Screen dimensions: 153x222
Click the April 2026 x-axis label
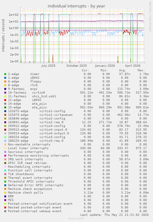pyautogui.click(x=133, y=66)
